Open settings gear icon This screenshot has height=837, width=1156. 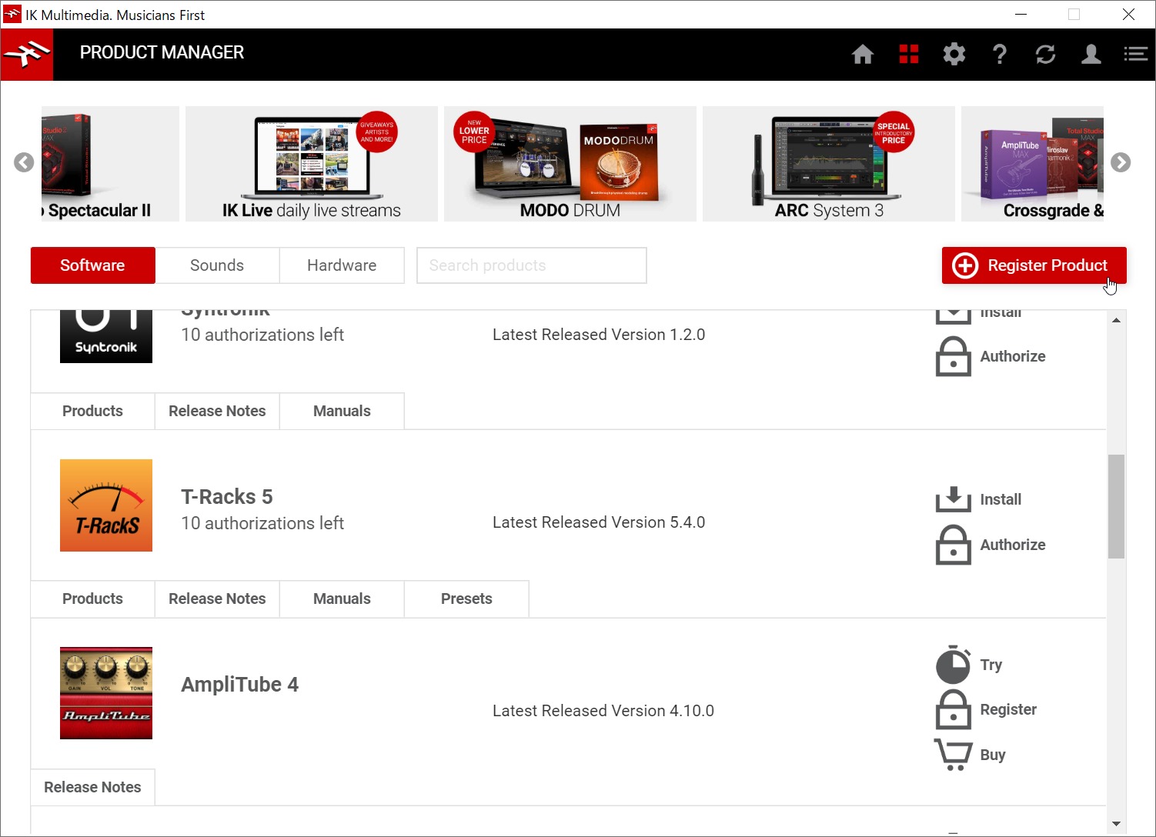coord(954,54)
